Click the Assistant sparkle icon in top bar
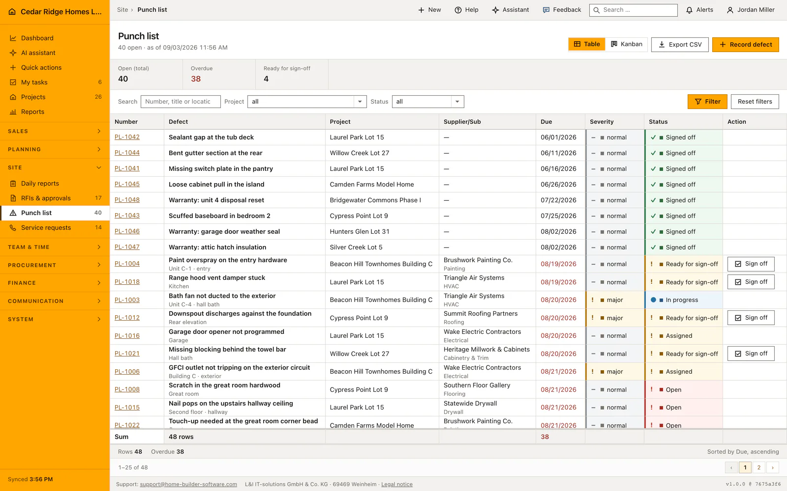Viewport: 787px width, 491px height. pos(495,10)
